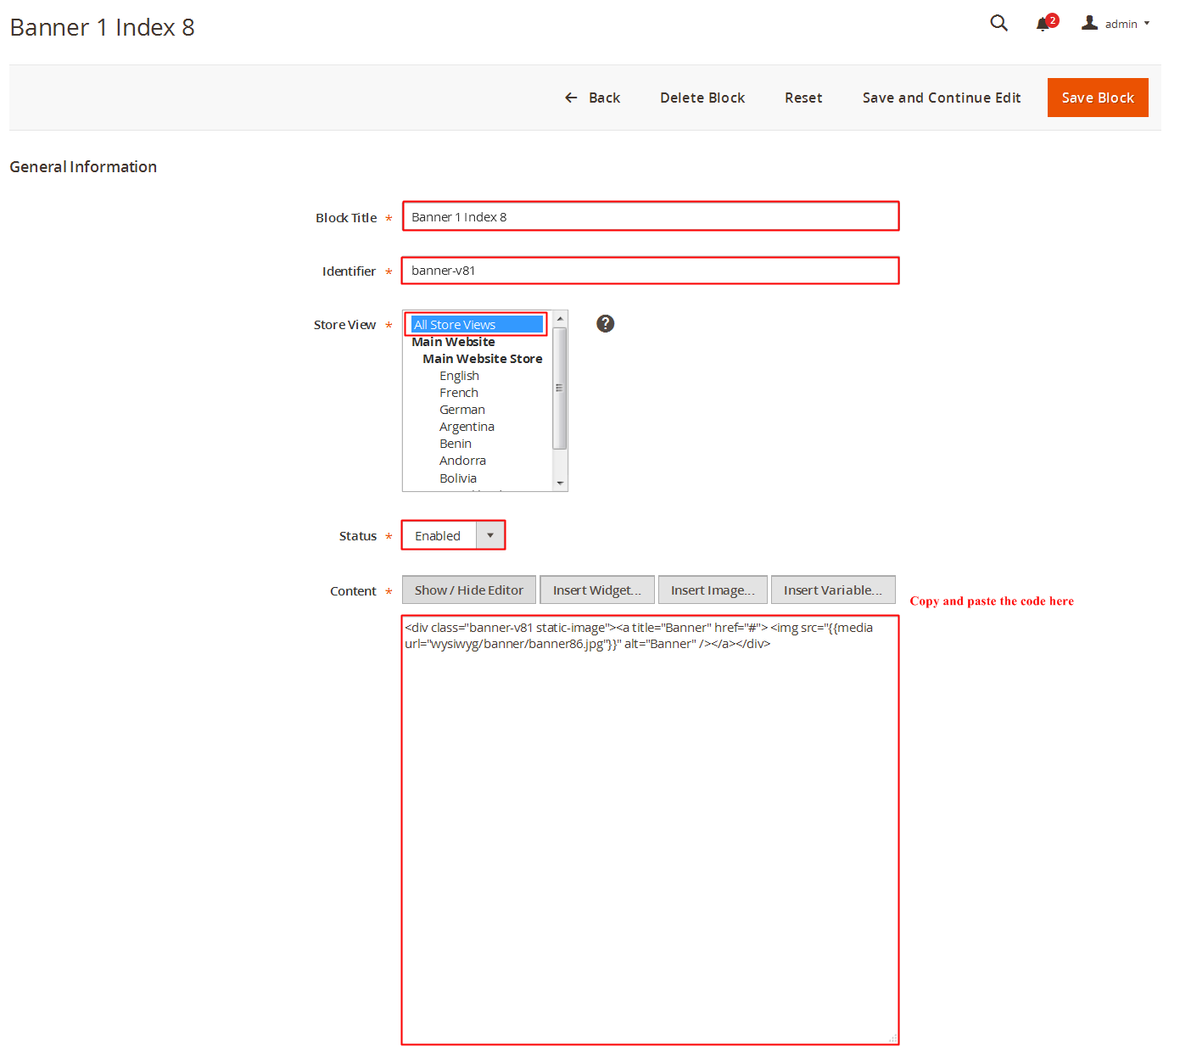Screen dimensions: 1180x1051
Task: Click Insert Image button
Action: point(713,590)
